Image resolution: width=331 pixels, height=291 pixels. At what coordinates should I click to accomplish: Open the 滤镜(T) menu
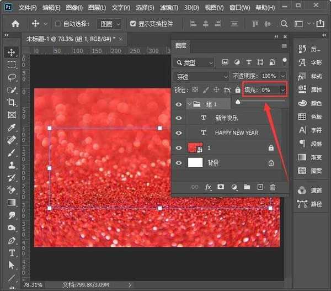pos(170,8)
